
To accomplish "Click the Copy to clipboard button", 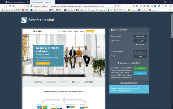I will tap(140, 52).
